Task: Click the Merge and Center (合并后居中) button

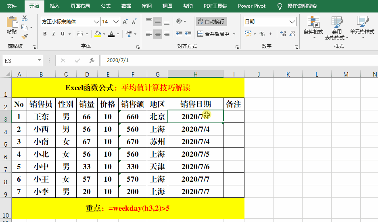Action: [x=213, y=34]
